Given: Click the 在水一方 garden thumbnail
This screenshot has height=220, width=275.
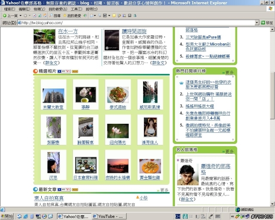Looking at the screenshot, I should [x=44, y=37].
